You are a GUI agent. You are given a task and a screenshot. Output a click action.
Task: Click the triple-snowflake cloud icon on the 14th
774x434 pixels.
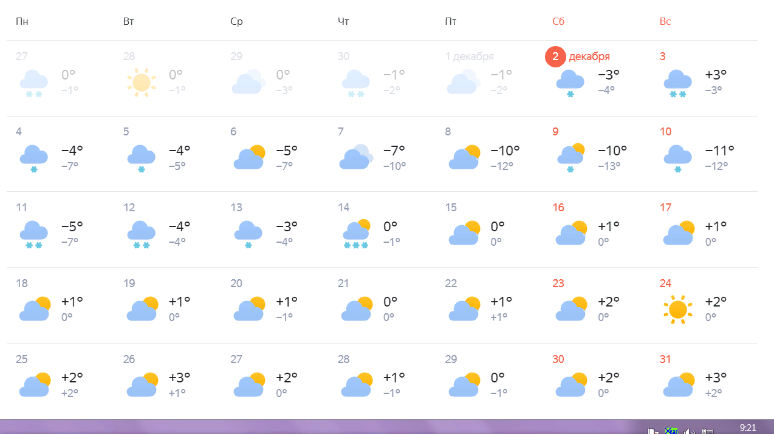356,234
